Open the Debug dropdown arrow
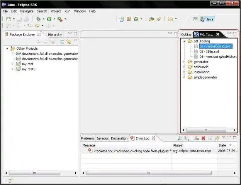The height and width of the screenshot is (185, 241). pyautogui.click(x=43, y=19)
